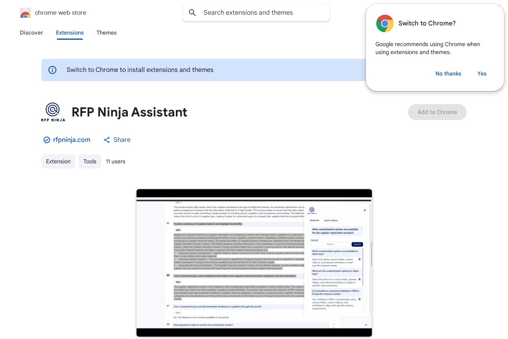Image resolution: width=508 pixels, height=339 pixels.
Task: Click the 'Switch to Chrome?' popup title
Action: point(427,23)
